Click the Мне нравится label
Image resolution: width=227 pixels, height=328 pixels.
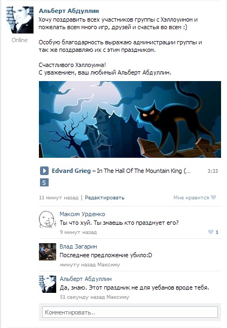pyautogui.click(x=191, y=198)
